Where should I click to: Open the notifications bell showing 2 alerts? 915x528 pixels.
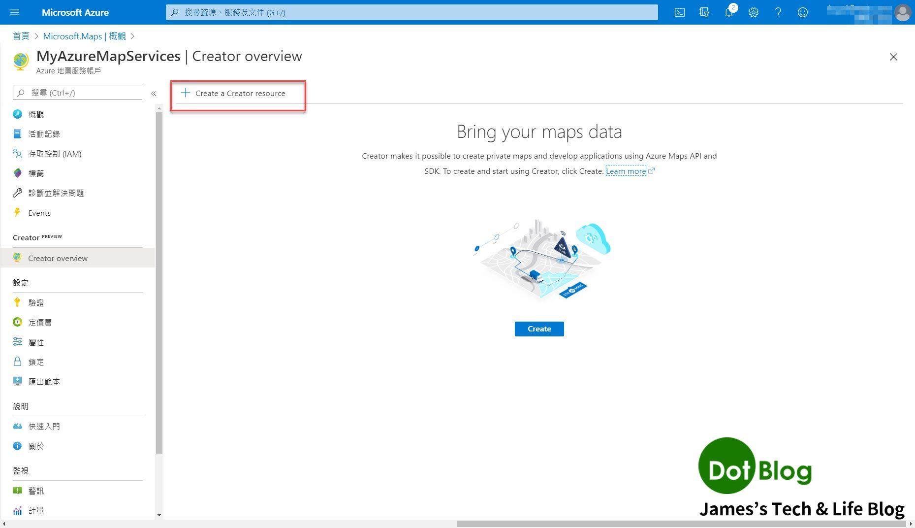tap(729, 12)
